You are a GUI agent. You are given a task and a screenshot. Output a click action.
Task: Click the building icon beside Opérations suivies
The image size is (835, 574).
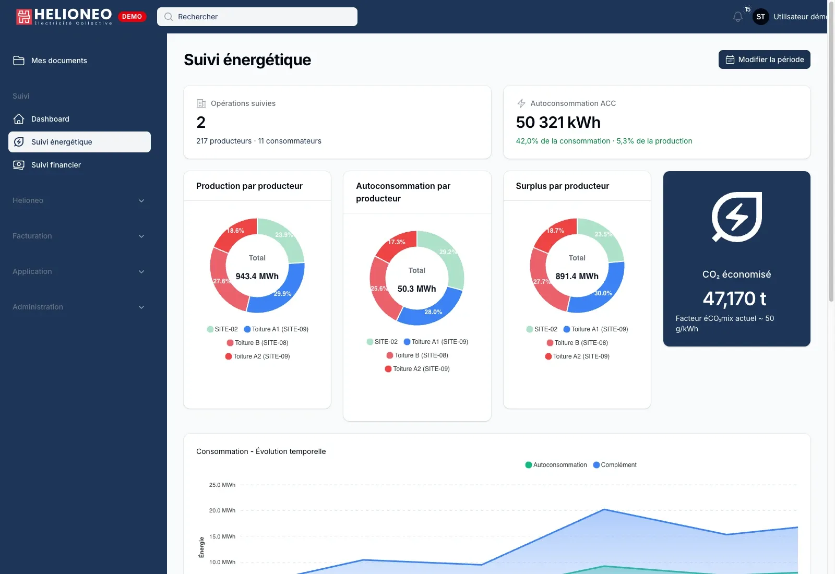(x=201, y=103)
